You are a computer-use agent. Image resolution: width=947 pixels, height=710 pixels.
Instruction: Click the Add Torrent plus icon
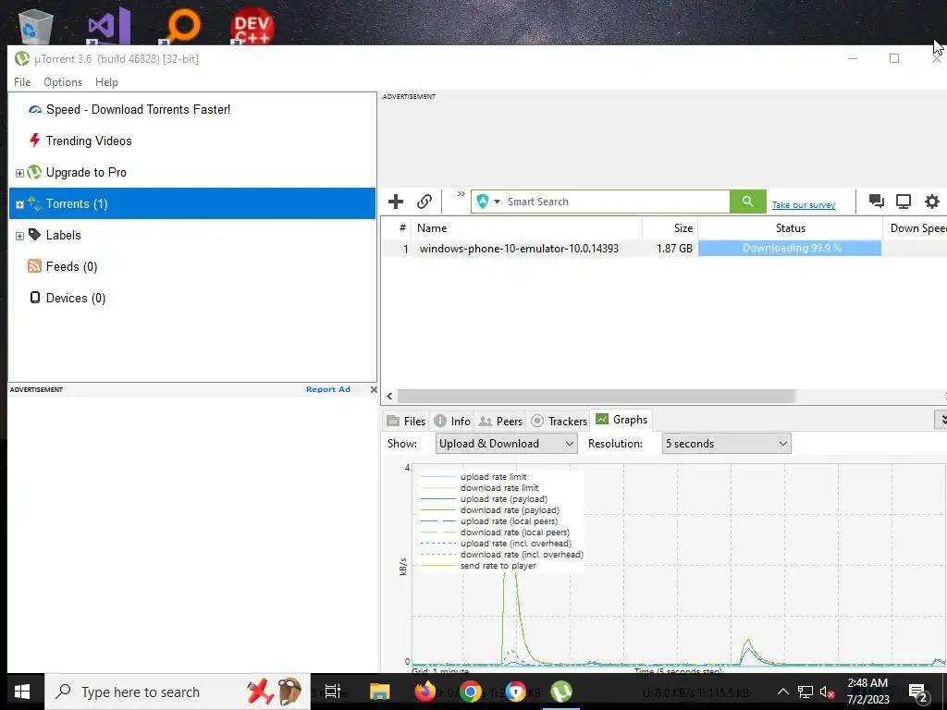click(x=396, y=202)
